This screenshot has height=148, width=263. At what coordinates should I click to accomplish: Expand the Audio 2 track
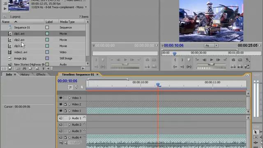(x=70, y=125)
